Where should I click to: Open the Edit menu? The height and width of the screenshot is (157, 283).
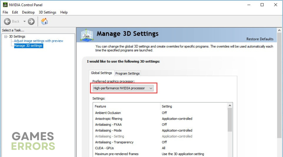pyautogui.click(x=15, y=12)
